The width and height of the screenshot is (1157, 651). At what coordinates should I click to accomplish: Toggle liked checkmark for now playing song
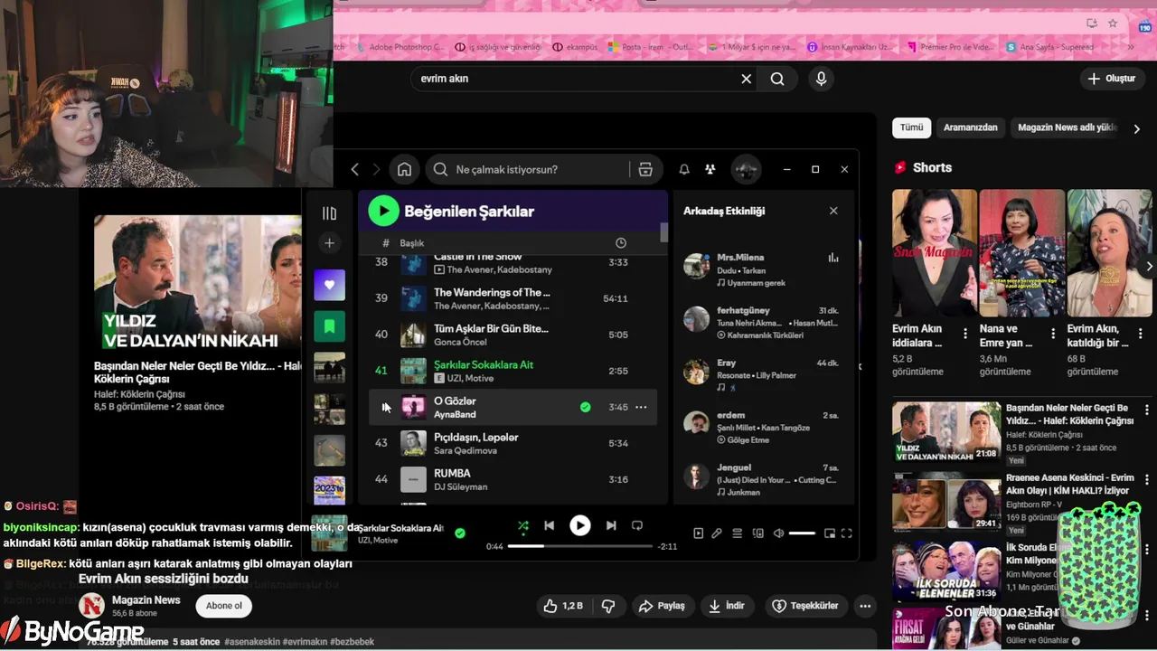(x=460, y=533)
